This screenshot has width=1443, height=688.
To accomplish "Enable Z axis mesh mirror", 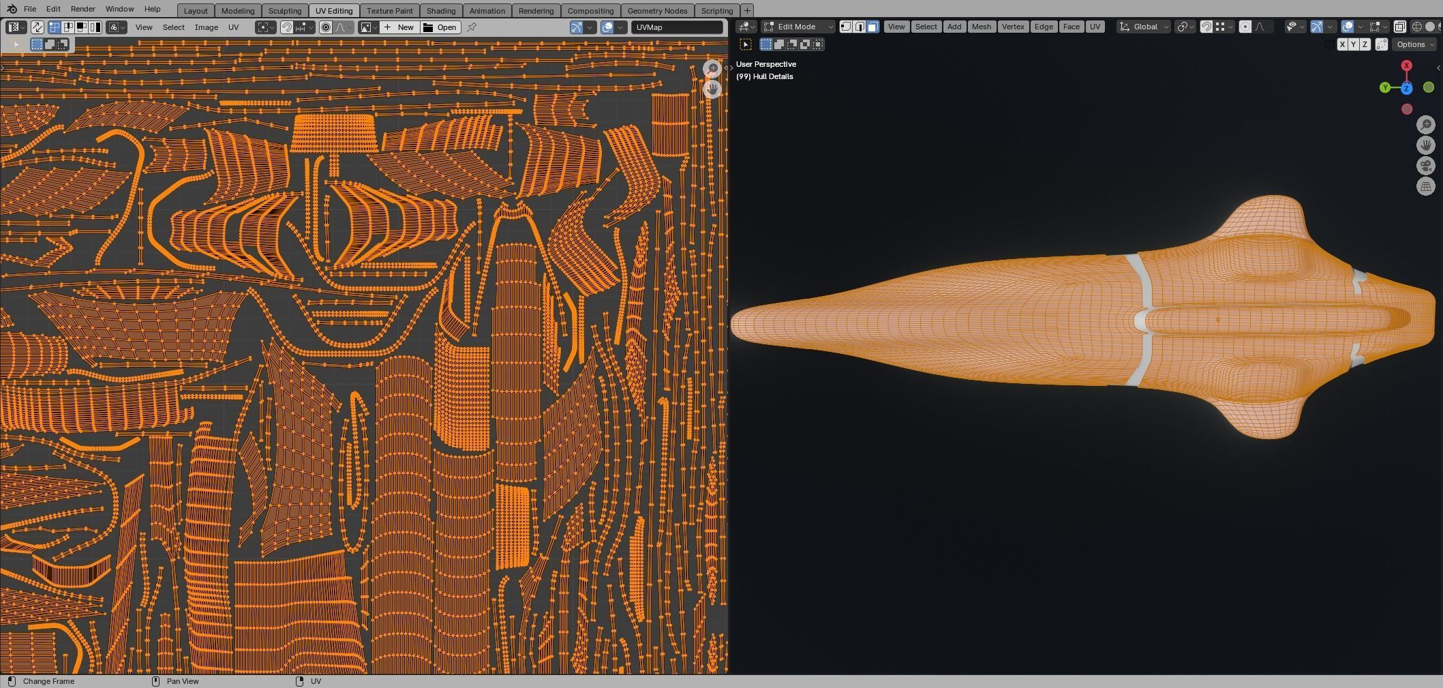I will (x=1365, y=44).
